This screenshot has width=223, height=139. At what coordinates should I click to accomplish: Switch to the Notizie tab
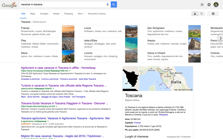pos(56,14)
